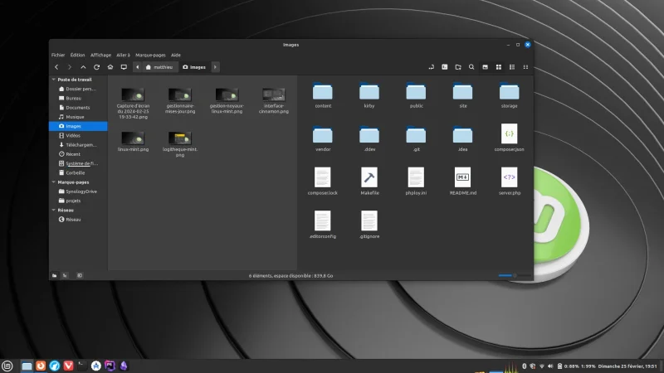Switch to compact view
The image size is (664, 373).
coord(525,67)
